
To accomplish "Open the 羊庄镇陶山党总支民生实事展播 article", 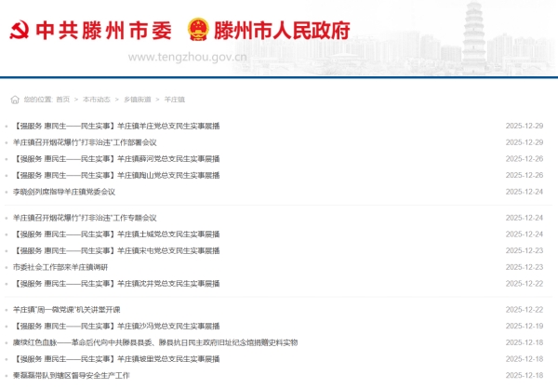I will [116, 175].
